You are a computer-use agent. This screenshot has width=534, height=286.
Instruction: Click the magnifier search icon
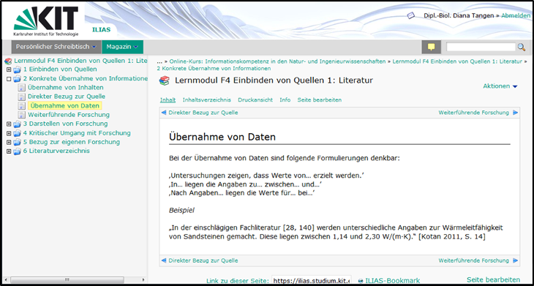click(x=522, y=47)
